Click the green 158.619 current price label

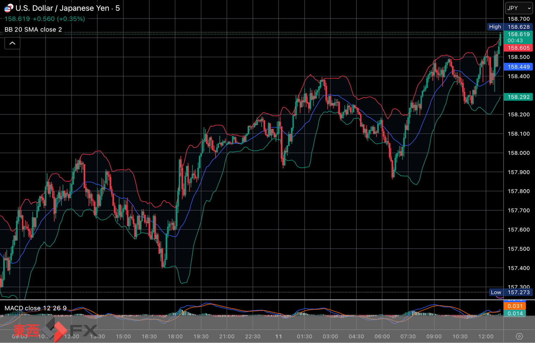pos(518,35)
